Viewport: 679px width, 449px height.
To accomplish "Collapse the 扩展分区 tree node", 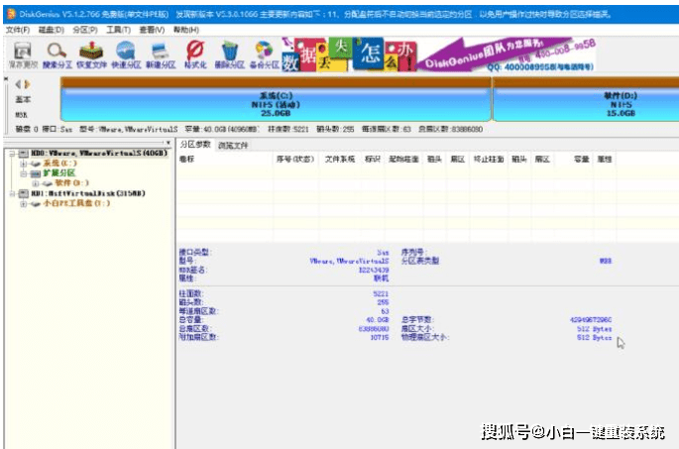I will coord(24,173).
